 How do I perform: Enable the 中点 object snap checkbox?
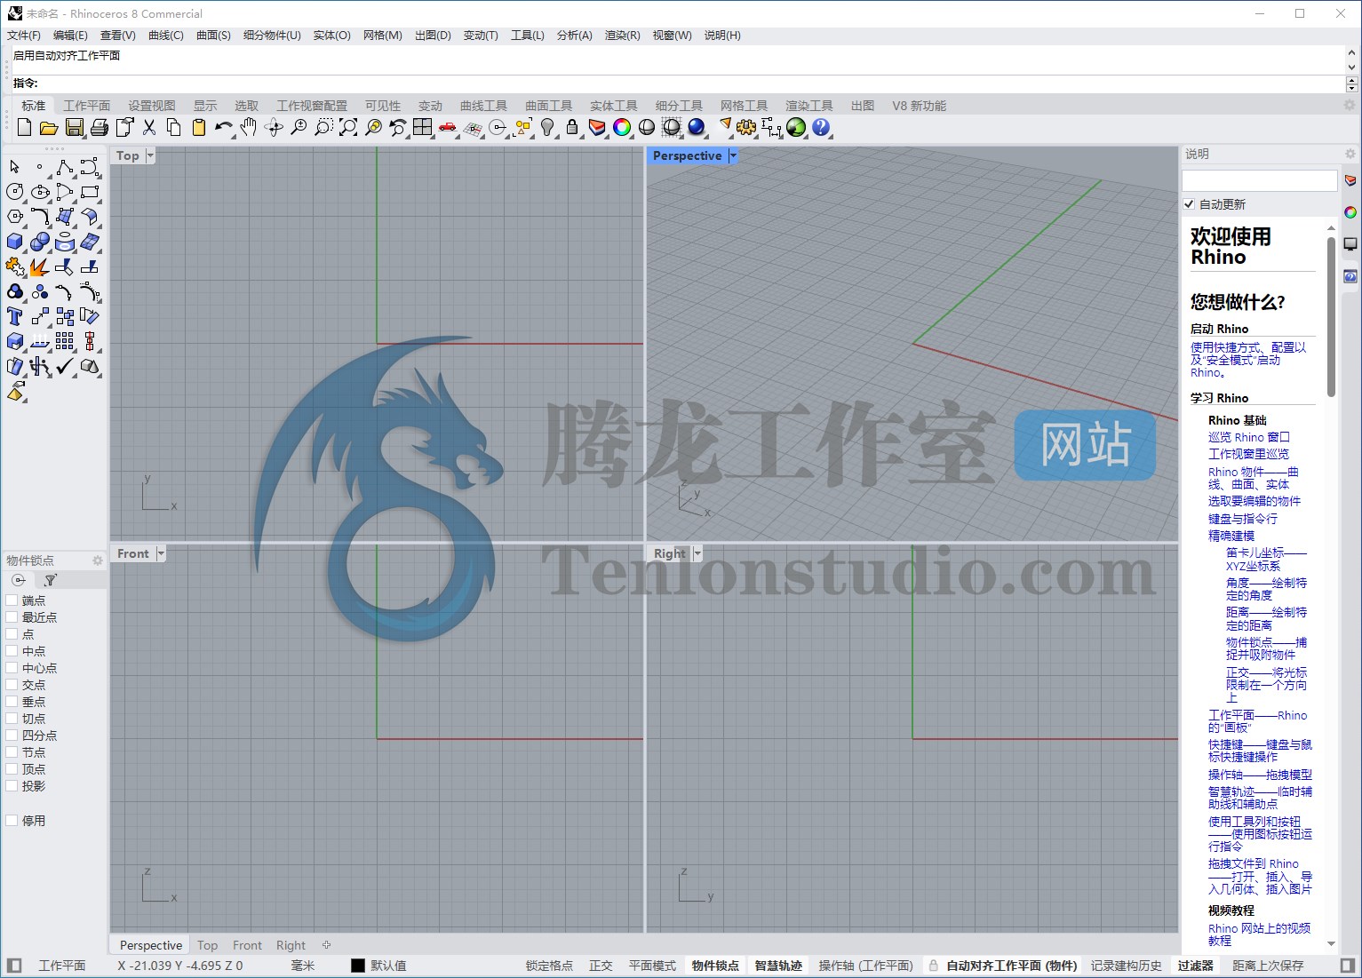[x=12, y=651]
